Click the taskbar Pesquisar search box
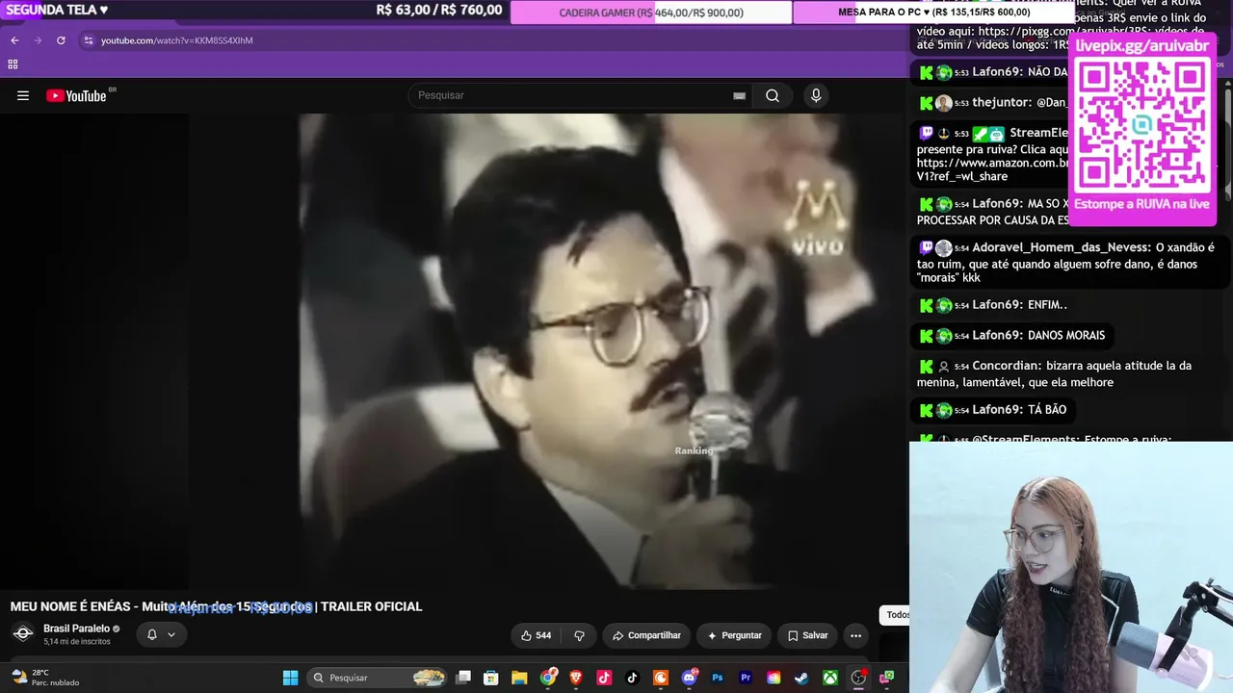This screenshot has width=1233, height=693. point(379,678)
